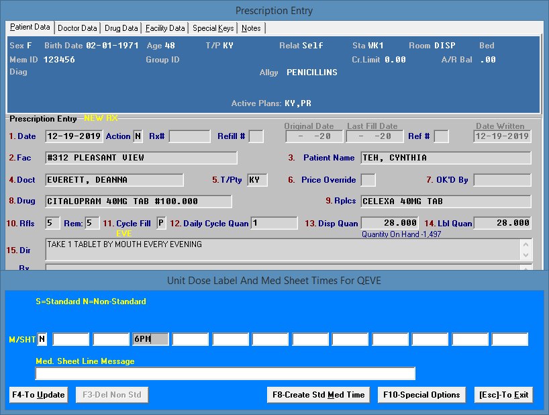Image resolution: width=549 pixels, height=415 pixels.
Task: Open the Special Keys tab
Action: (213, 28)
